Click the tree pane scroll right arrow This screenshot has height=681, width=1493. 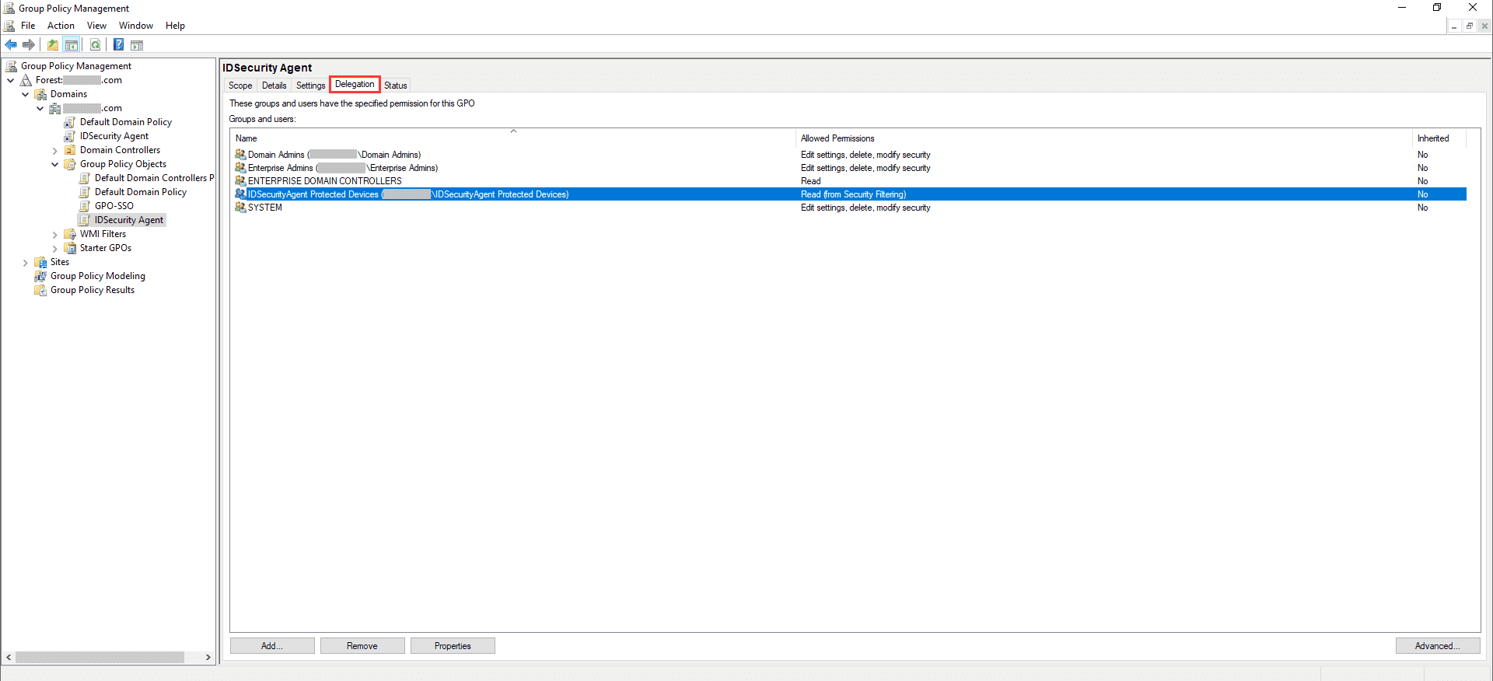click(x=208, y=658)
